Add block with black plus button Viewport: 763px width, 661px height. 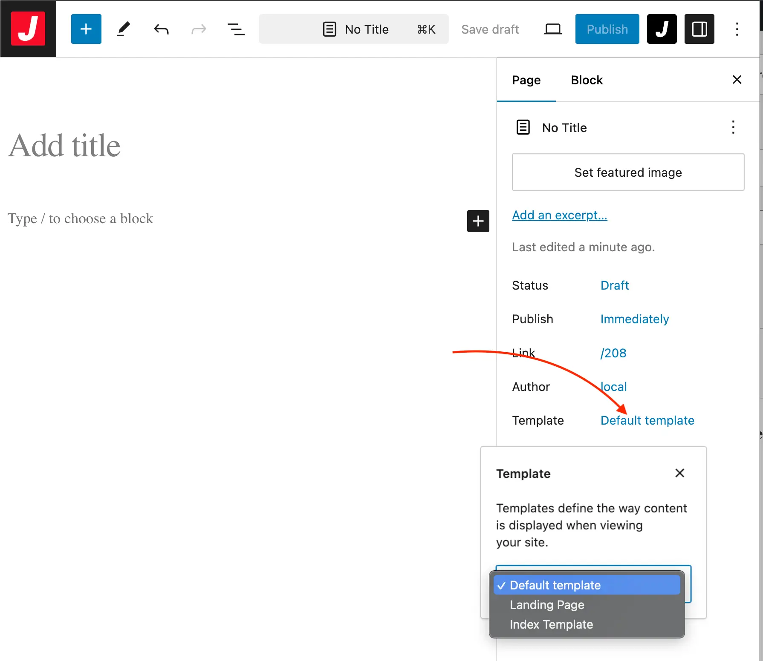(x=478, y=221)
